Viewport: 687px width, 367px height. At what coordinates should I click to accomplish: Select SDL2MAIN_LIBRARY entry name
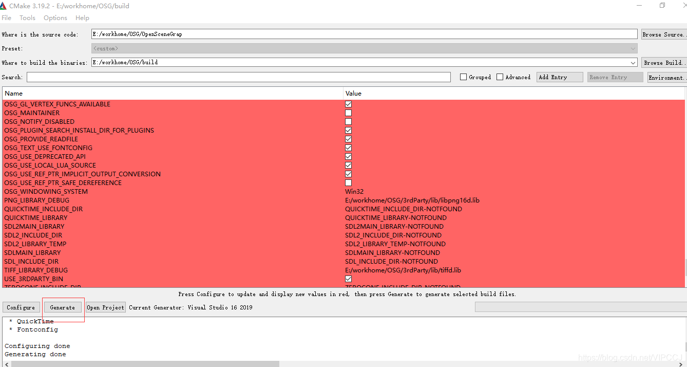34,227
